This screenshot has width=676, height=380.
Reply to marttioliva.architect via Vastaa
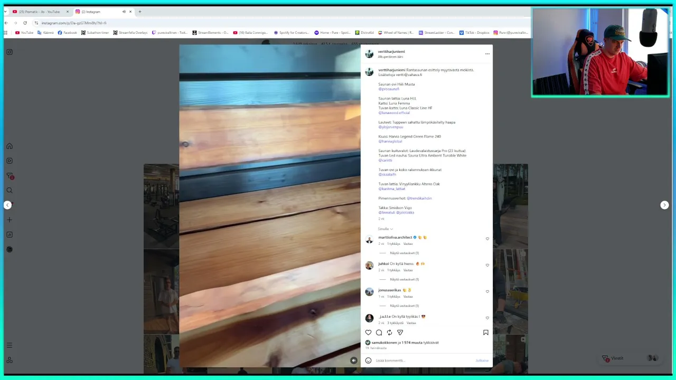408,244
